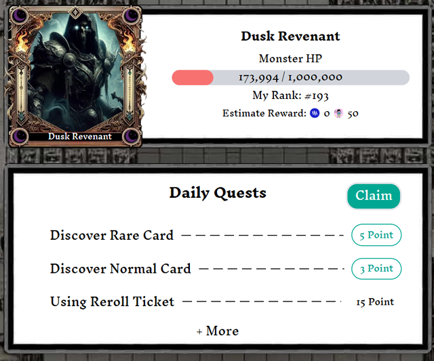Image resolution: width=434 pixels, height=361 pixels.
Task: Select the Using Reroll Ticket quest
Action: point(112,302)
